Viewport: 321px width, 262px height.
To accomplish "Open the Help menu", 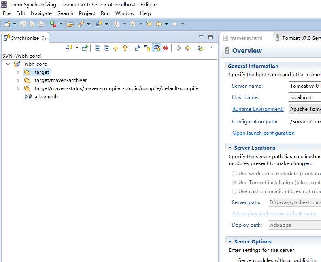I will click(x=146, y=13).
